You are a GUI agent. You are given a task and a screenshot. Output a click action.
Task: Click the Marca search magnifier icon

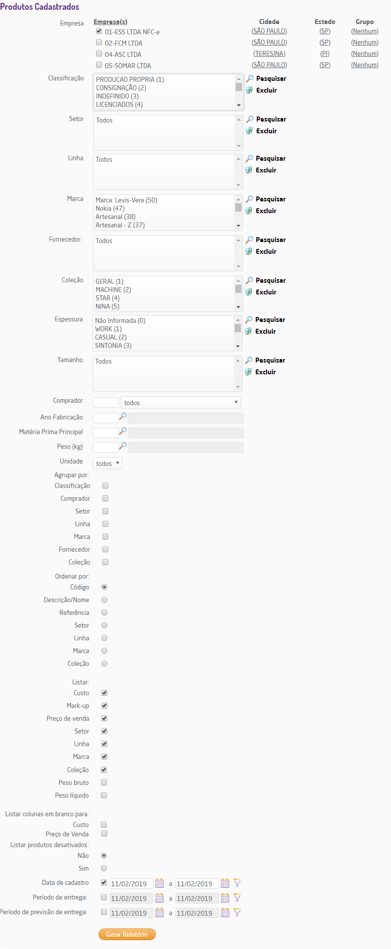(x=249, y=199)
